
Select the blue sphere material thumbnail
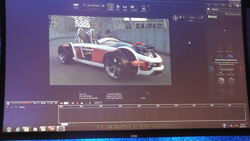coord(230,56)
